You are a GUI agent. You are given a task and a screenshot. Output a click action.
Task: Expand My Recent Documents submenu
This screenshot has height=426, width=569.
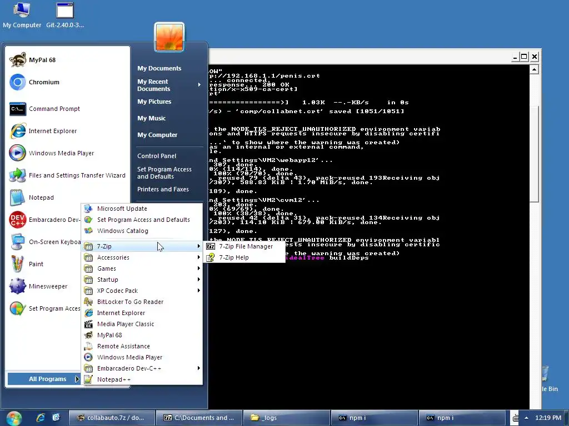pyautogui.click(x=169, y=85)
